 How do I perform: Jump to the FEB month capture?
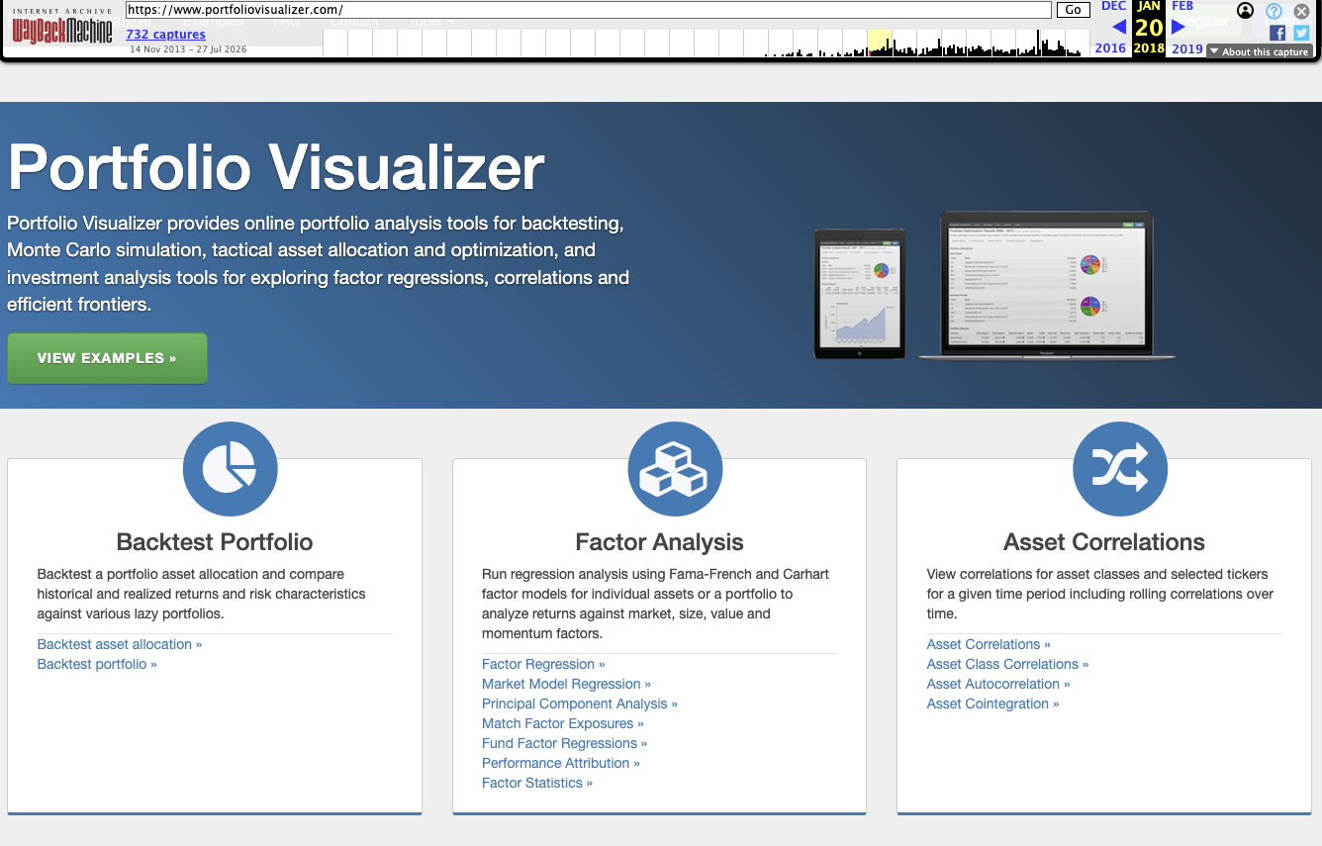pos(1182,6)
